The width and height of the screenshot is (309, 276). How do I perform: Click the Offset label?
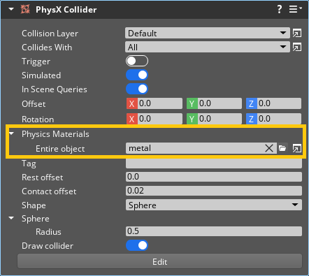coord(34,104)
